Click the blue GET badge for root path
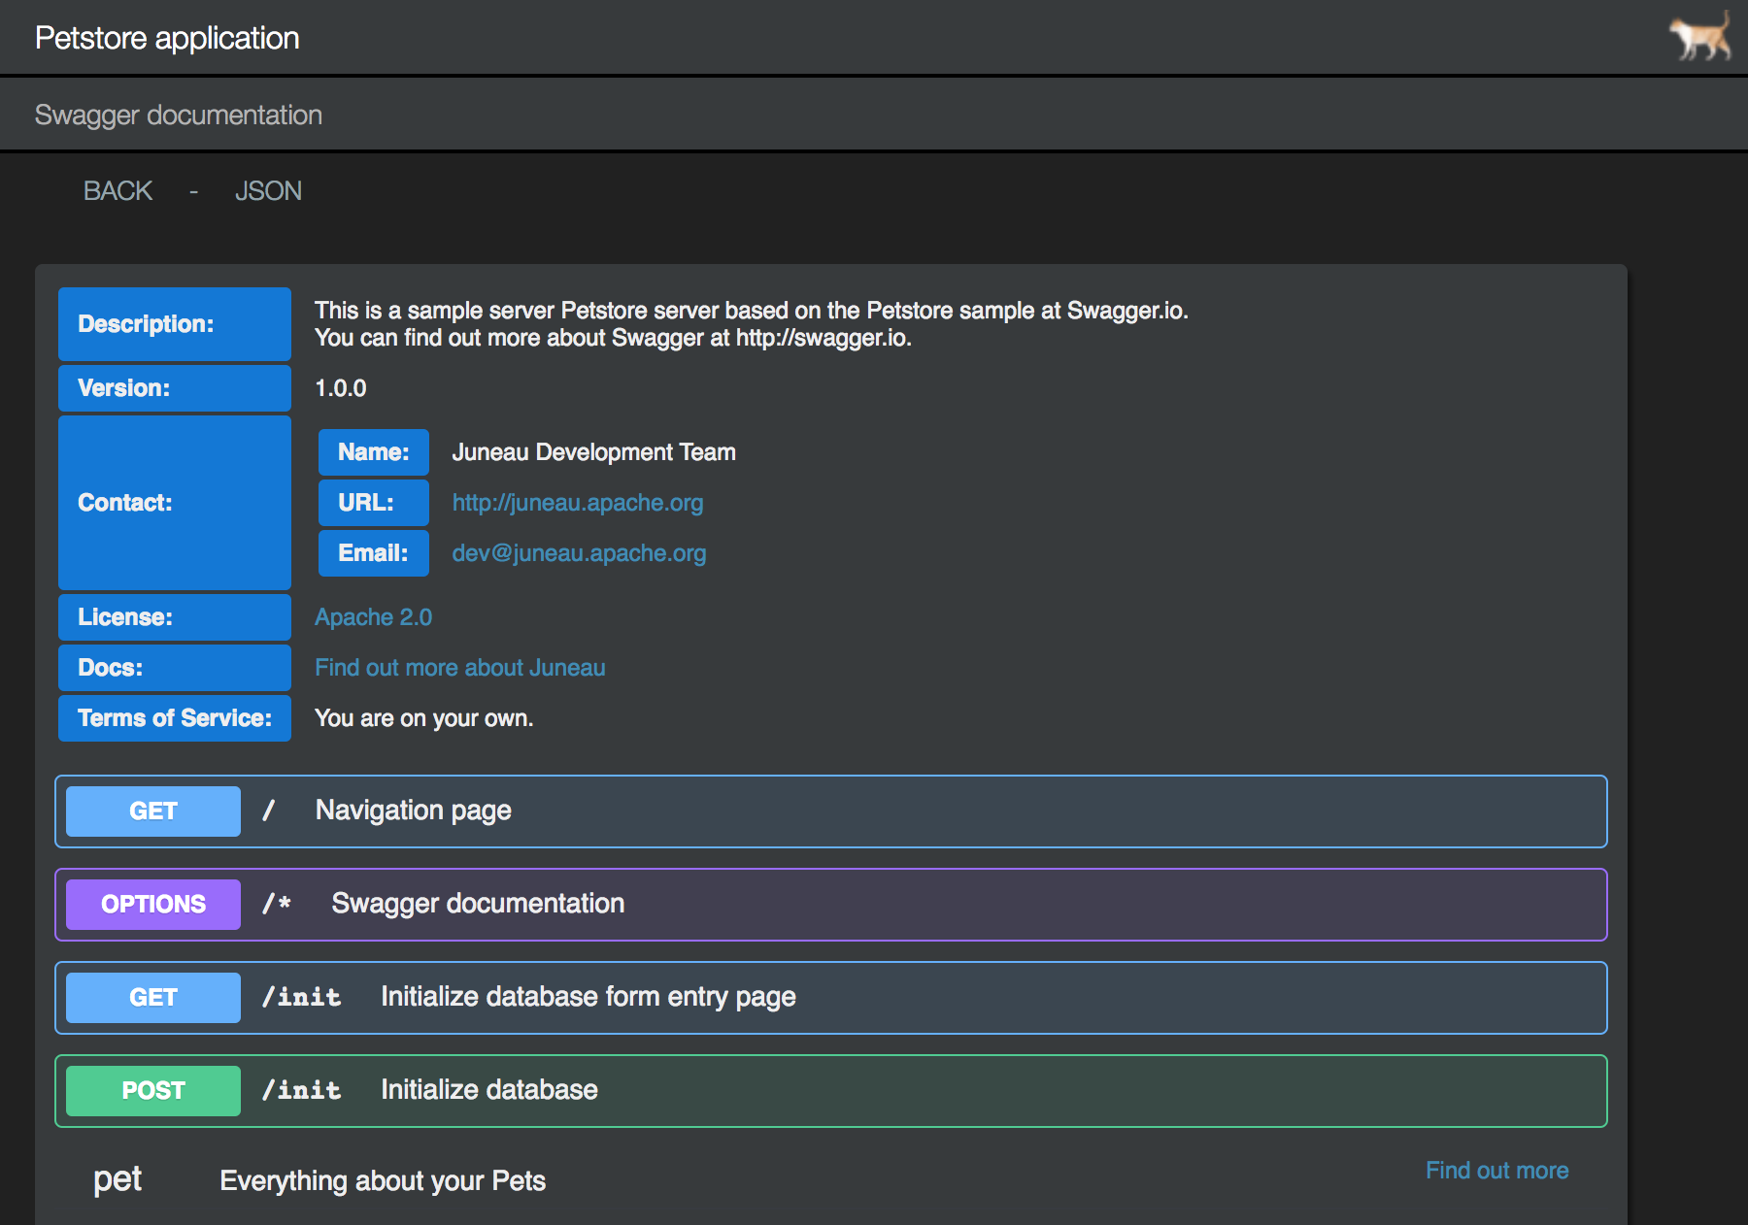 click(x=153, y=811)
